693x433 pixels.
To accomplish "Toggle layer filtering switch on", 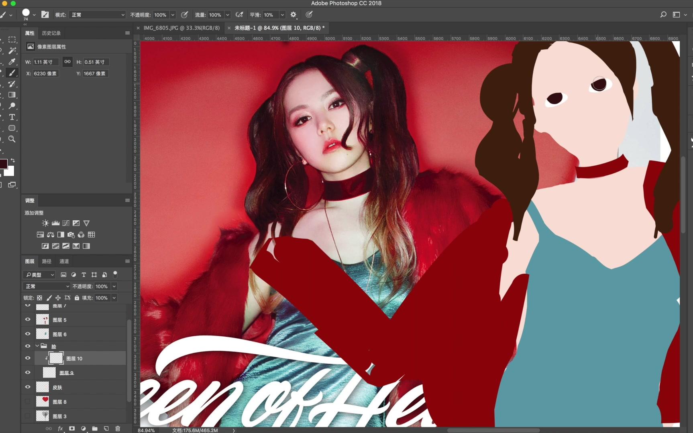I will [x=115, y=274].
